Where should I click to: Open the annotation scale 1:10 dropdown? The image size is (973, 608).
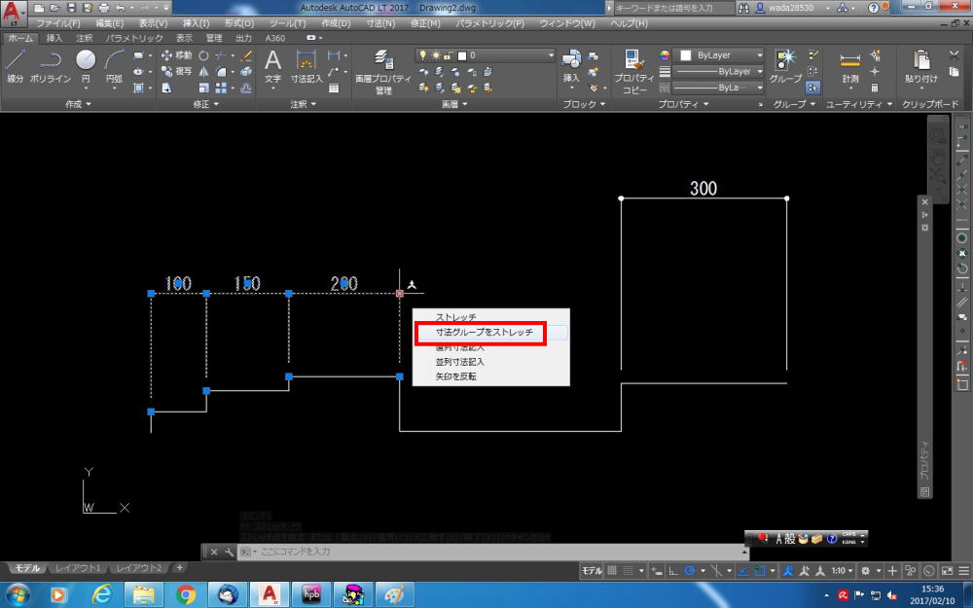point(842,571)
